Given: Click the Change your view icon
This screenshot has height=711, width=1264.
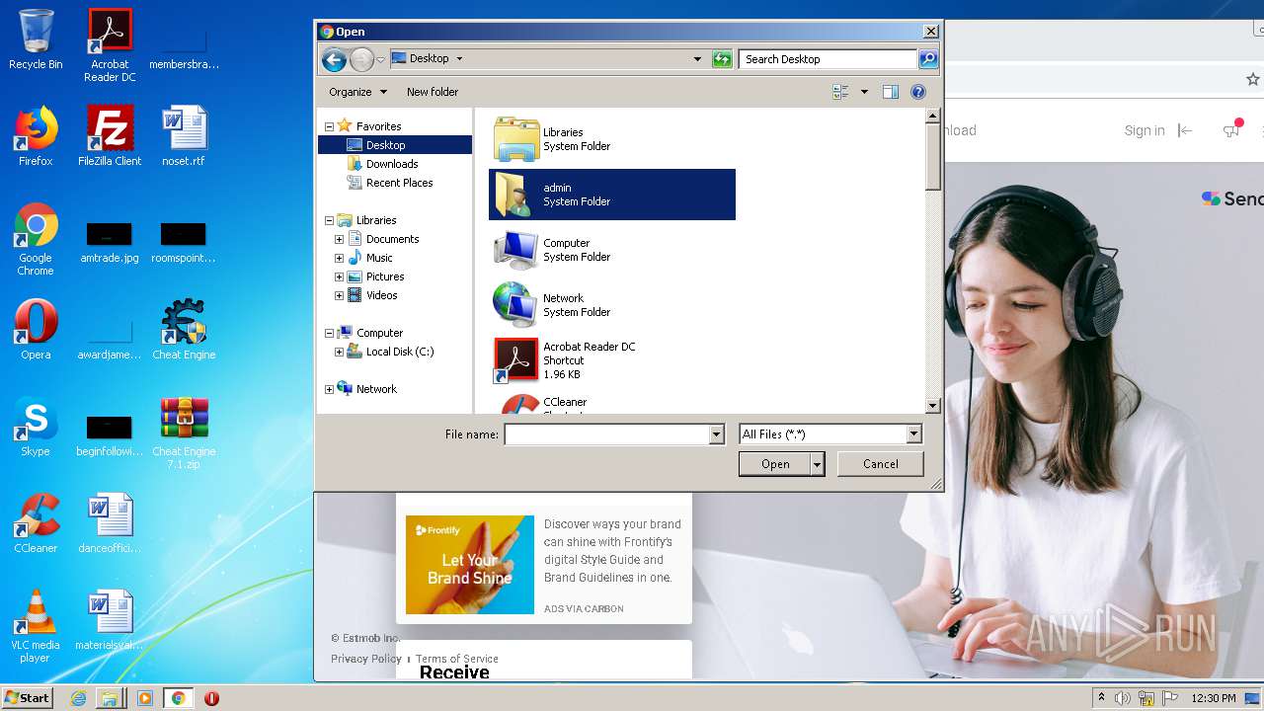Looking at the screenshot, I should click(840, 92).
